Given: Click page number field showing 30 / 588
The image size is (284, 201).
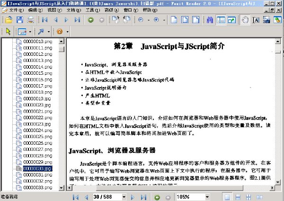Looking at the screenshot, I should (x=107, y=197).
